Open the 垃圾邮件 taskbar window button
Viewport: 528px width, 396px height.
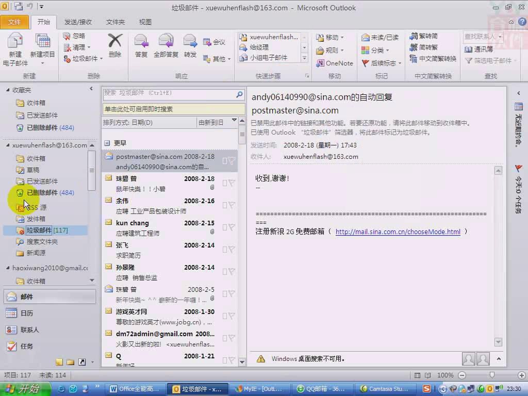(197, 389)
